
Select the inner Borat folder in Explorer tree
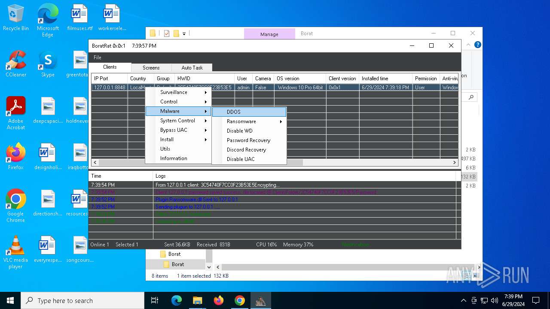(178, 264)
